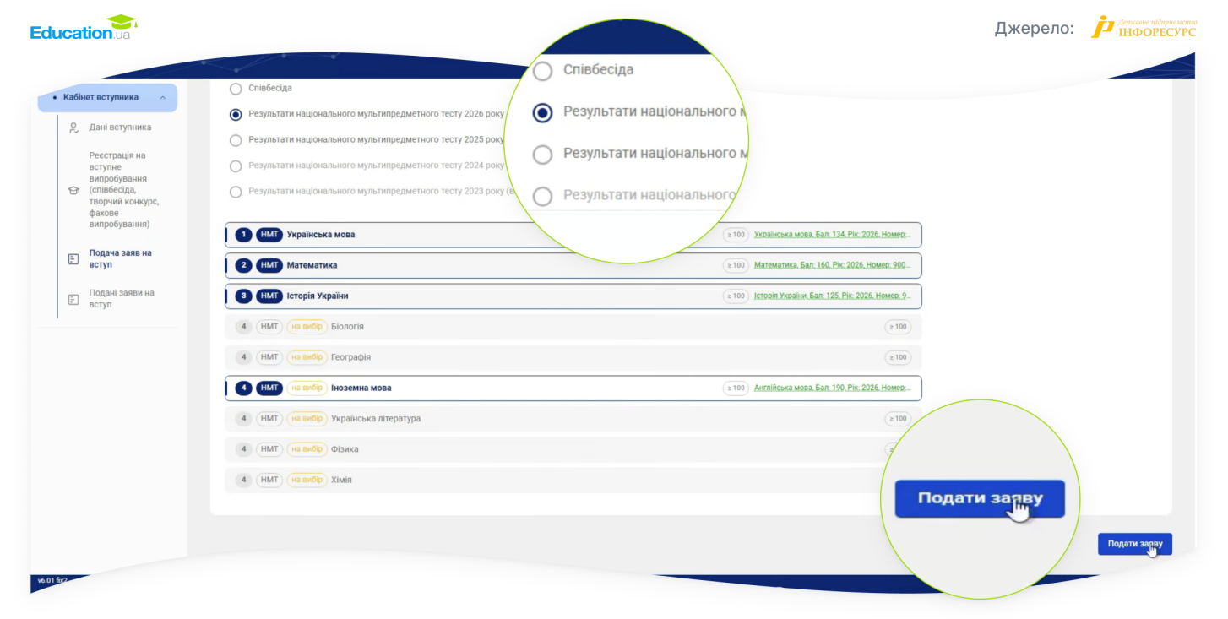Image resolution: width=1228 pixels, height=619 pixels.
Task: Click the Подати заяву button
Action: click(x=1134, y=544)
